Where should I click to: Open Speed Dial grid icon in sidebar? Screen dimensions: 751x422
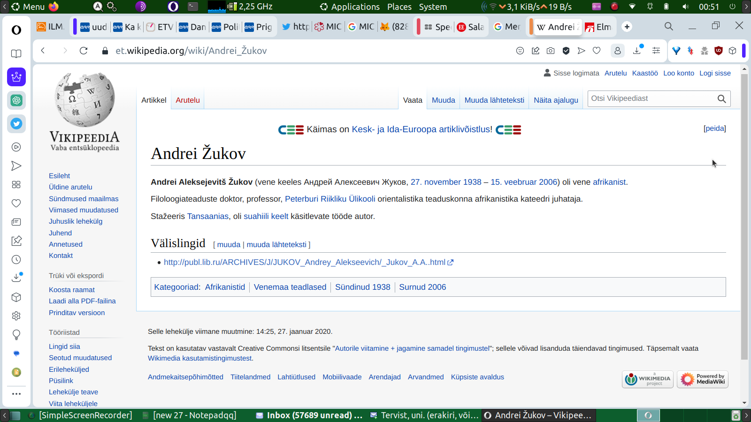click(16, 185)
